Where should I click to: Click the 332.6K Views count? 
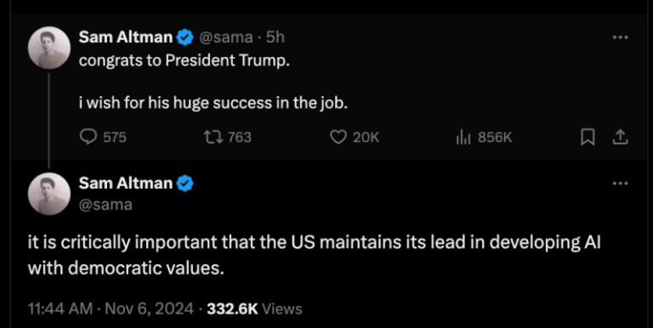click(254, 308)
